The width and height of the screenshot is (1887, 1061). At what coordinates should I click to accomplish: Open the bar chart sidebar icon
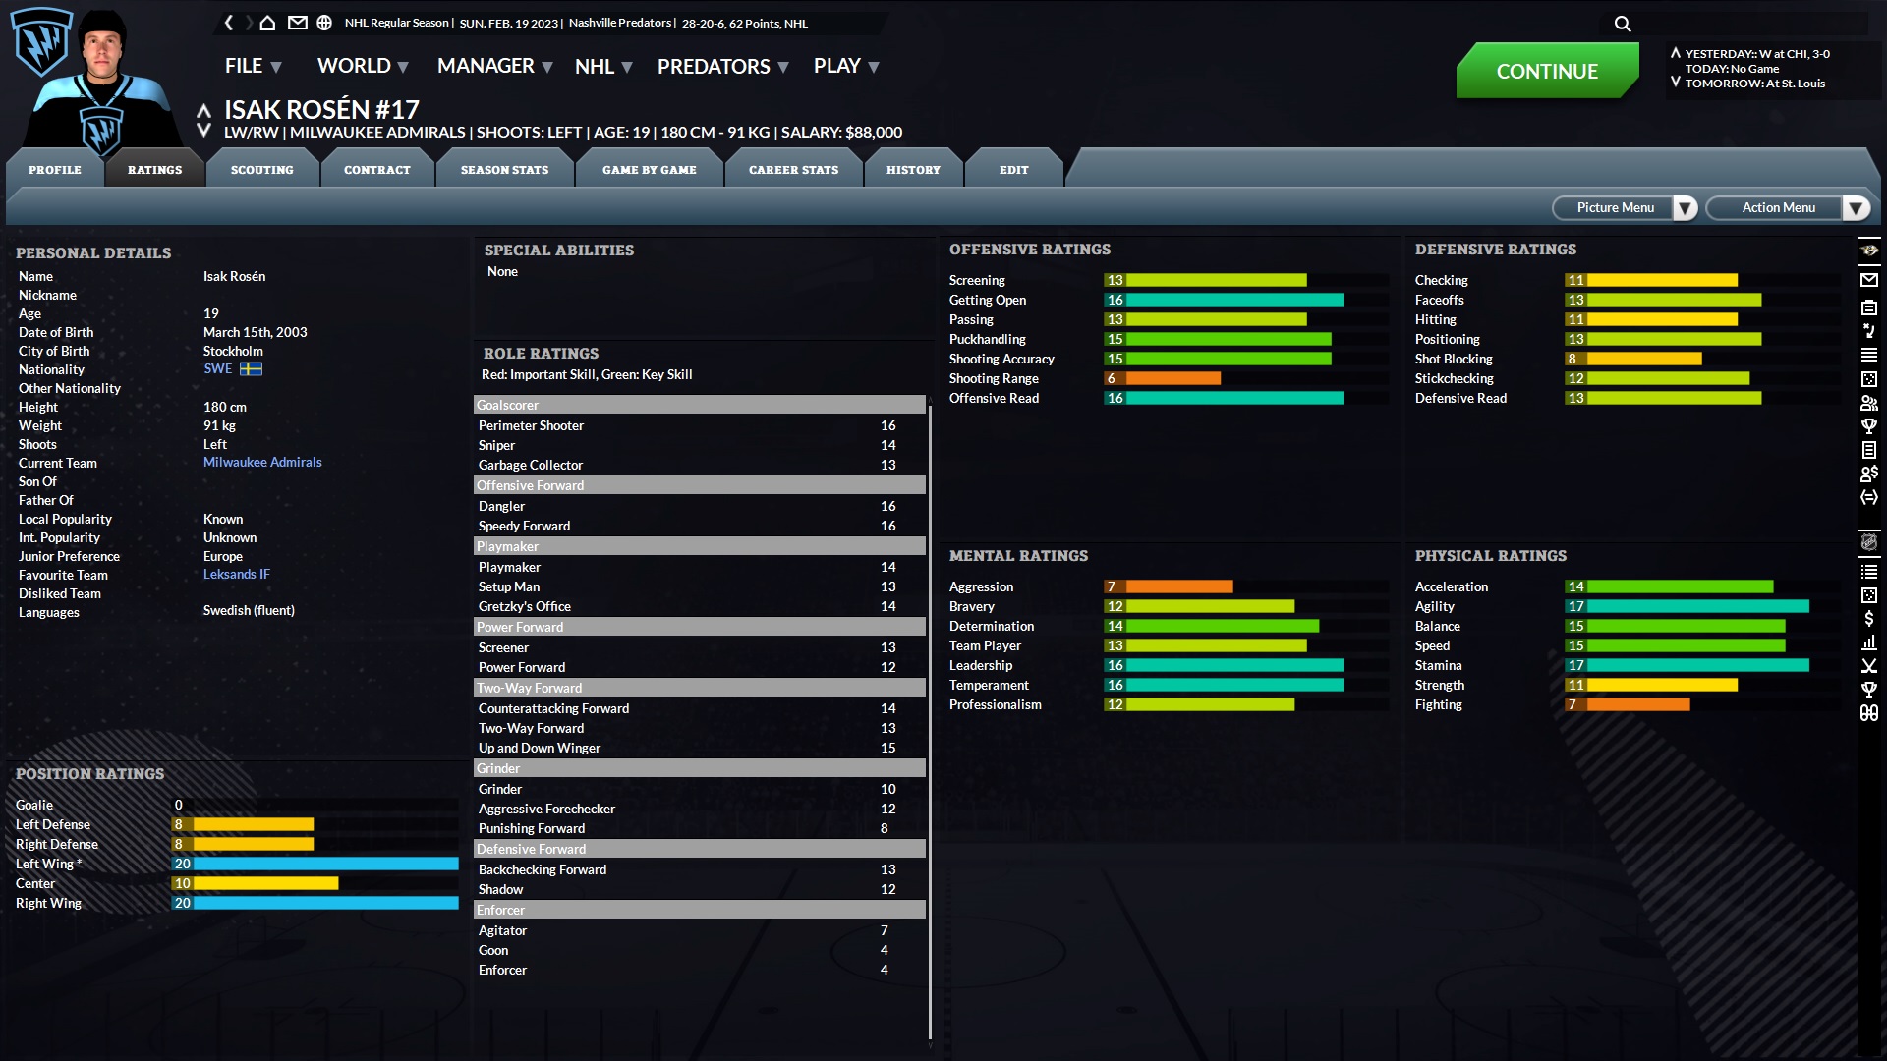point(1869,642)
